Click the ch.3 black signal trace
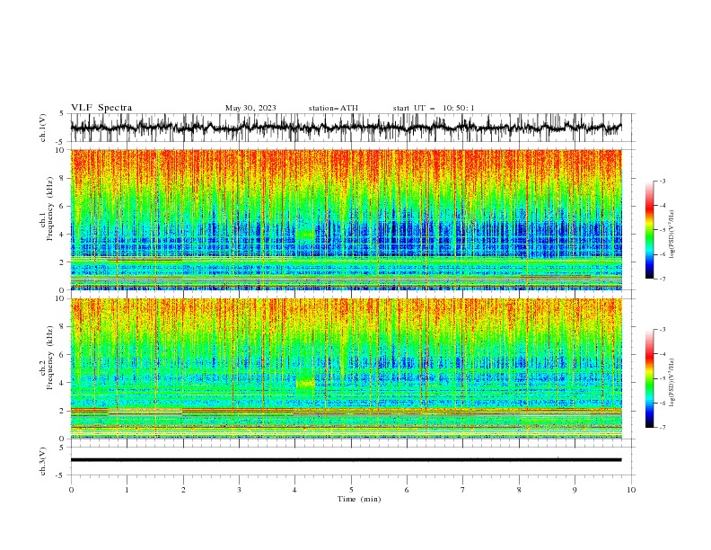Image resolution: width=711 pixels, height=550 pixels. tap(346, 460)
